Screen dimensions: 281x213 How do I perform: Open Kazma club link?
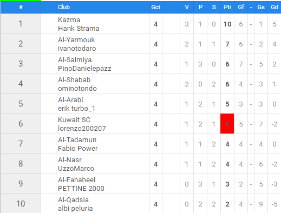(x=69, y=20)
